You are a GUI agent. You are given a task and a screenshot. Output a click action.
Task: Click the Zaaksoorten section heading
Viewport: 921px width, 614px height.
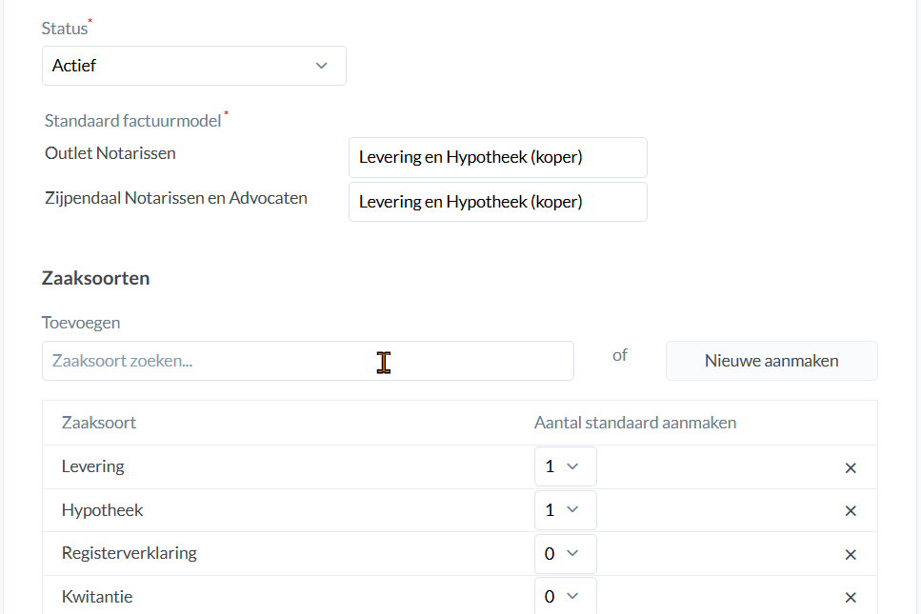(x=95, y=279)
